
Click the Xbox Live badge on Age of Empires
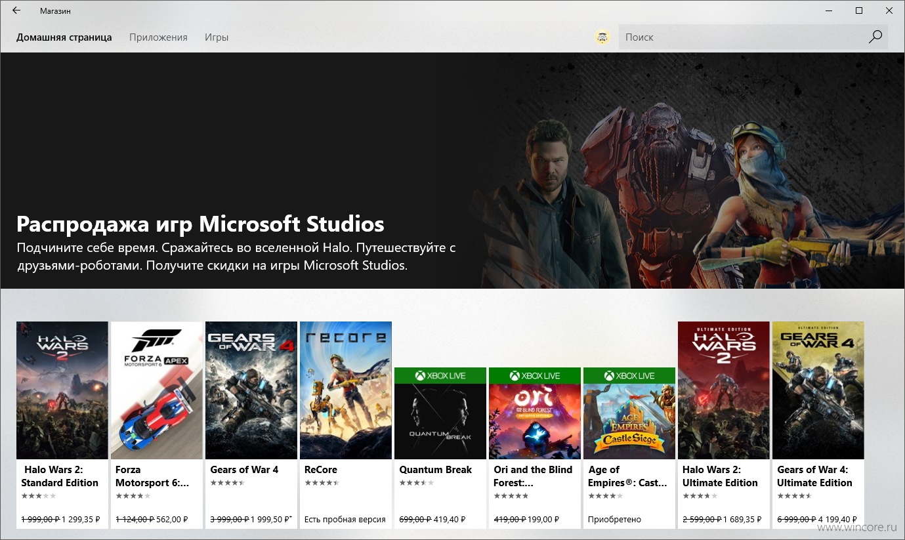click(x=629, y=375)
